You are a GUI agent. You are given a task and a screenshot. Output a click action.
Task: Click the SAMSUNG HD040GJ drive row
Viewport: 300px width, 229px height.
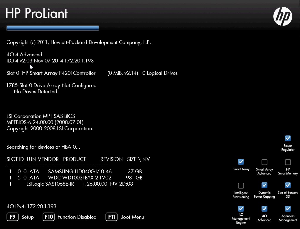(76, 172)
